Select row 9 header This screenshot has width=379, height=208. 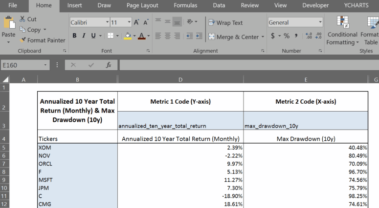pos(4,180)
